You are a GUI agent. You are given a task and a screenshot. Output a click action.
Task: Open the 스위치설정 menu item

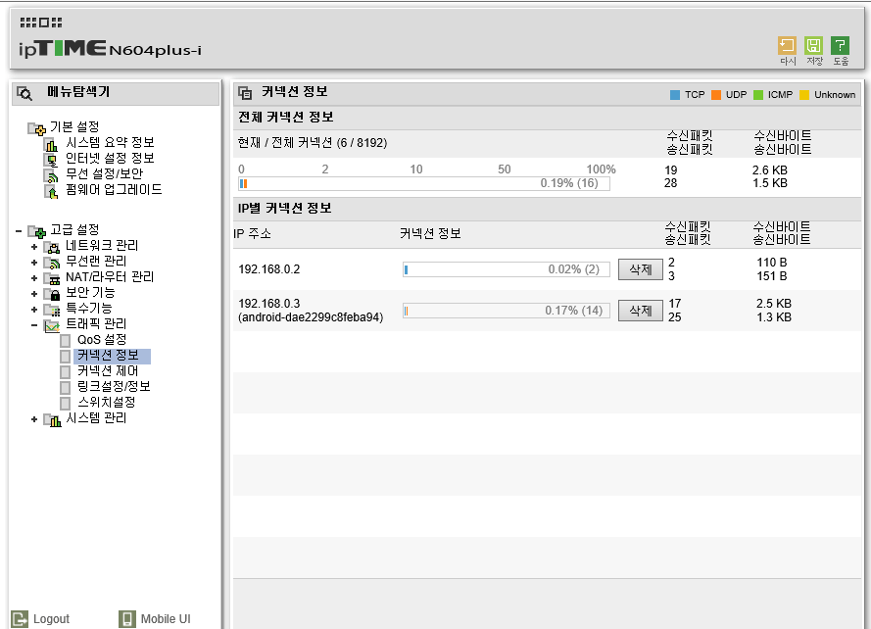(x=106, y=403)
